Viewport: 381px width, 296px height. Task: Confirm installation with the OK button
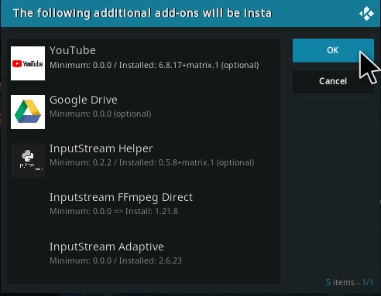[x=333, y=50]
